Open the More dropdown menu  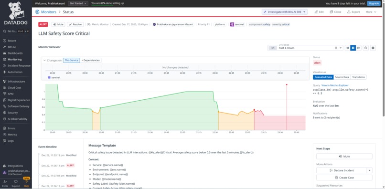tap(371, 12)
